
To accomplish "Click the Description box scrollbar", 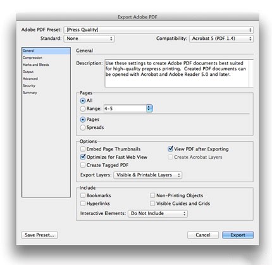I will click(x=250, y=73).
